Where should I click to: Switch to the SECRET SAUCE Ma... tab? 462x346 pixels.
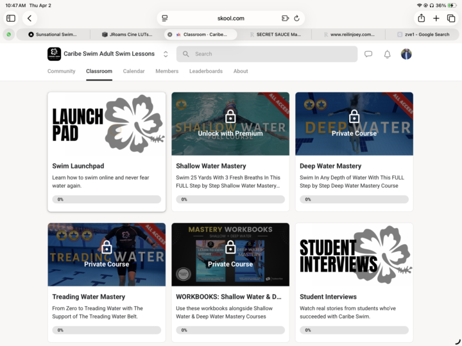(275, 35)
